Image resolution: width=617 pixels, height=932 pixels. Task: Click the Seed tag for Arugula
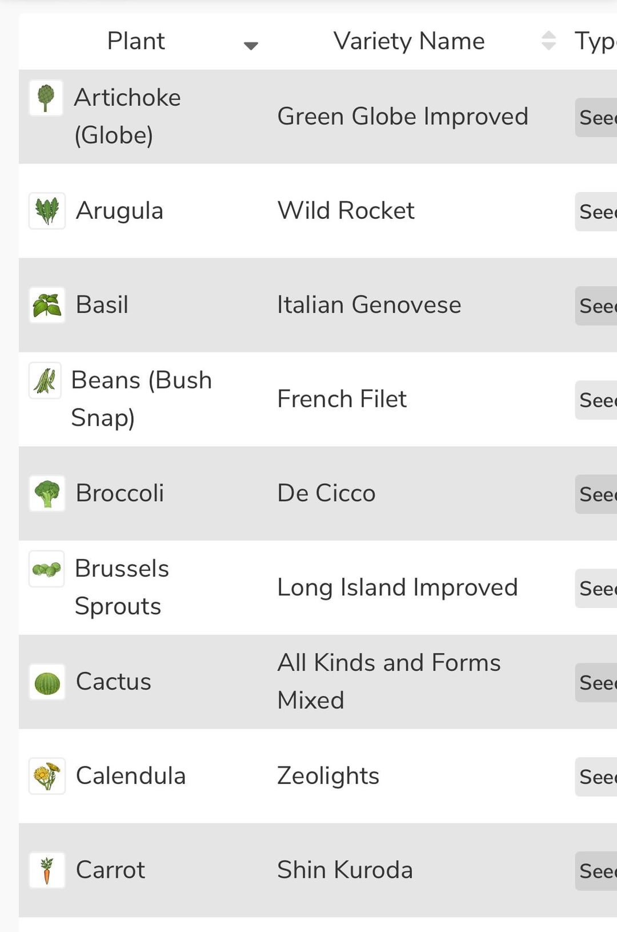596,212
